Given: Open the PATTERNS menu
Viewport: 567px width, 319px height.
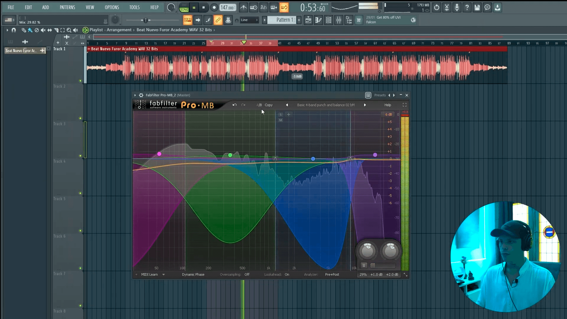Looking at the screenshot, I should click(x=67, y=7).
